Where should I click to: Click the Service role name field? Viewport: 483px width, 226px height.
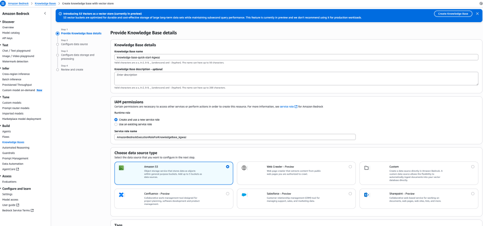(235, 137)
